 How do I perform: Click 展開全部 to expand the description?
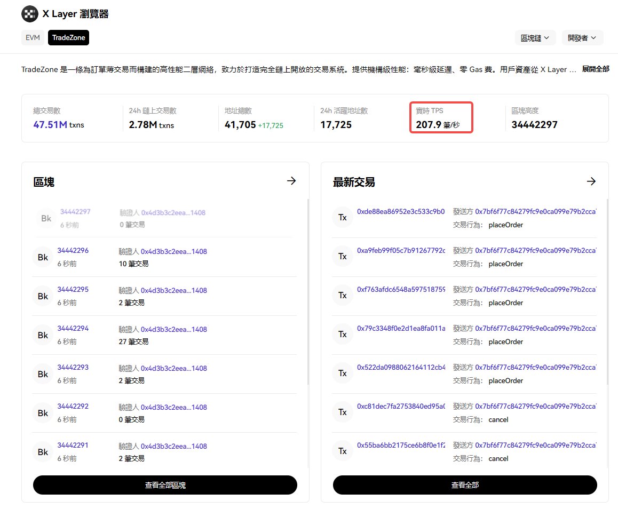pos(596,69)
